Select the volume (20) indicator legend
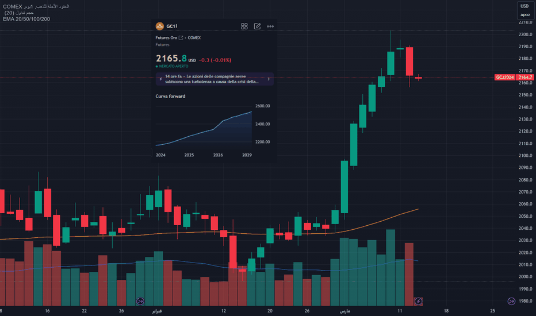 click(19, 13)
